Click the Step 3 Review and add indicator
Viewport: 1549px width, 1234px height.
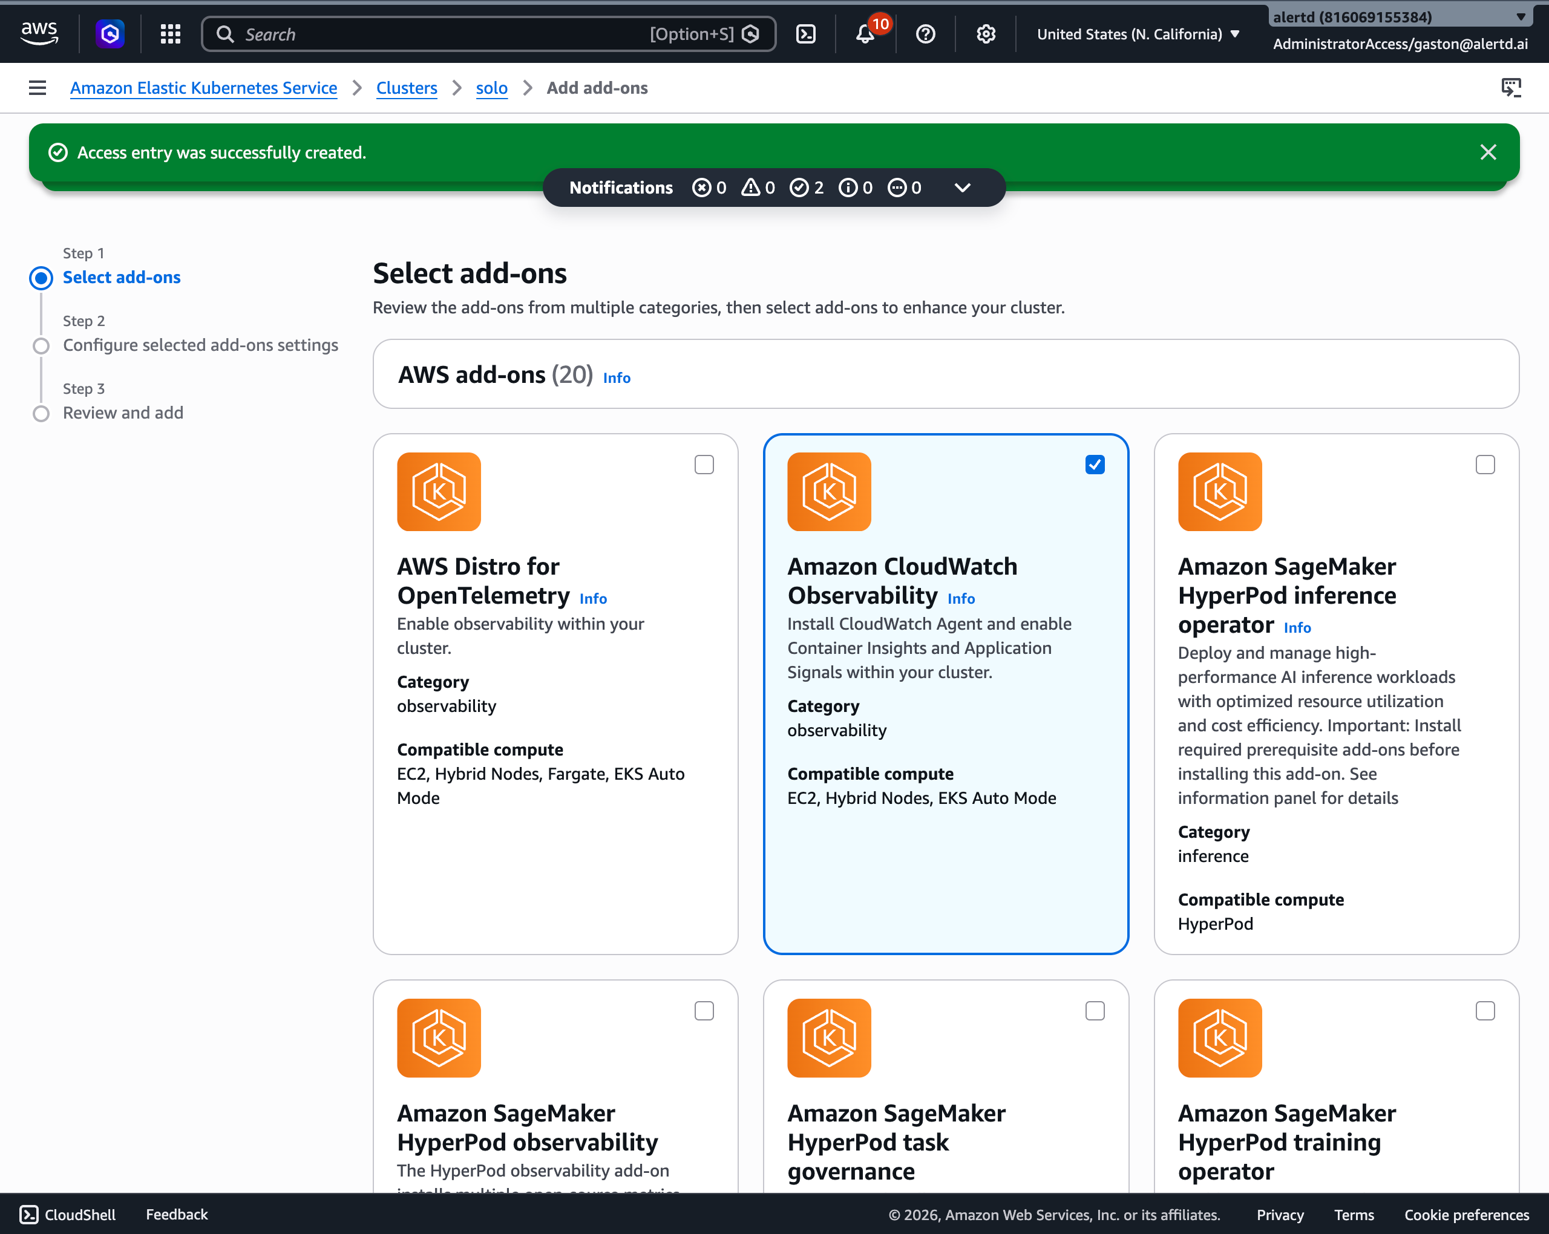point(41,413)
